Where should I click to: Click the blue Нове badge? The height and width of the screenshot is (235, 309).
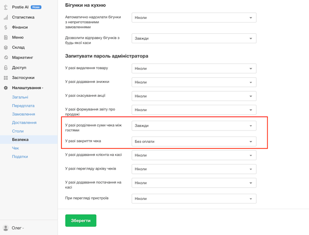pyautogui.click(x=36, y=7)
